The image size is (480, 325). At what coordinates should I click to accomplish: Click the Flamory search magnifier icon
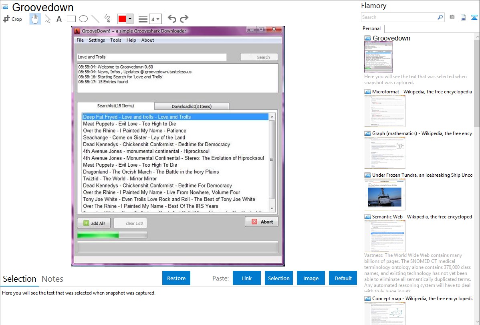point(440,17)
